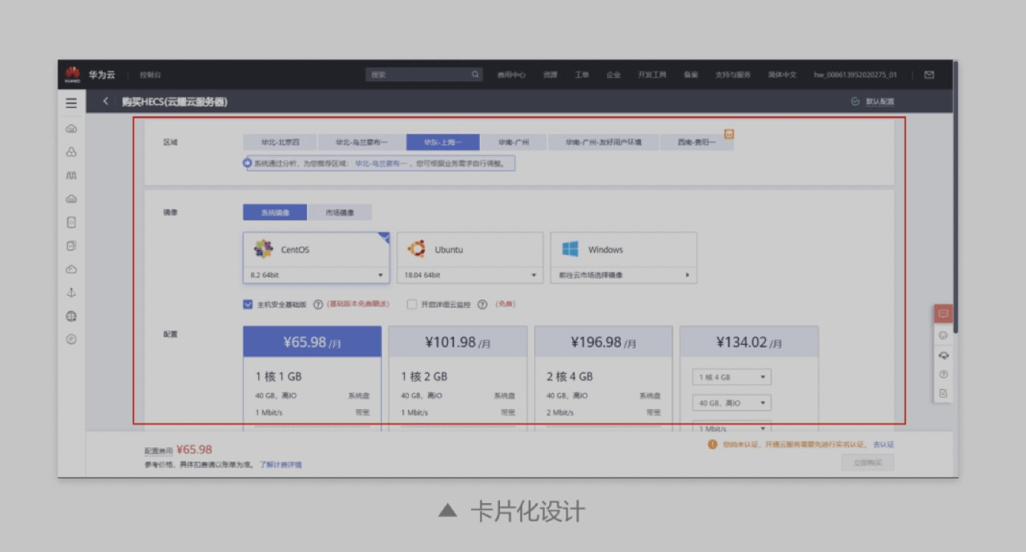Open the 40 GB 高IO disk dropdown

(732, 403)
